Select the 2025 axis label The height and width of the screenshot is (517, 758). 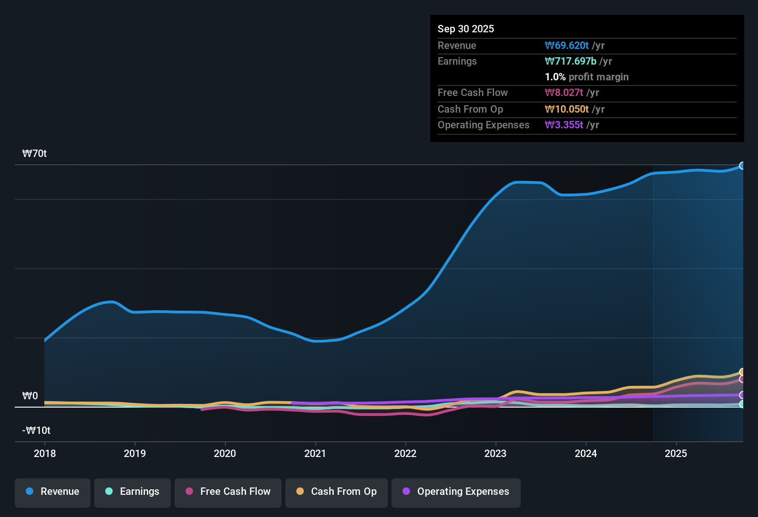coord(676,454)
